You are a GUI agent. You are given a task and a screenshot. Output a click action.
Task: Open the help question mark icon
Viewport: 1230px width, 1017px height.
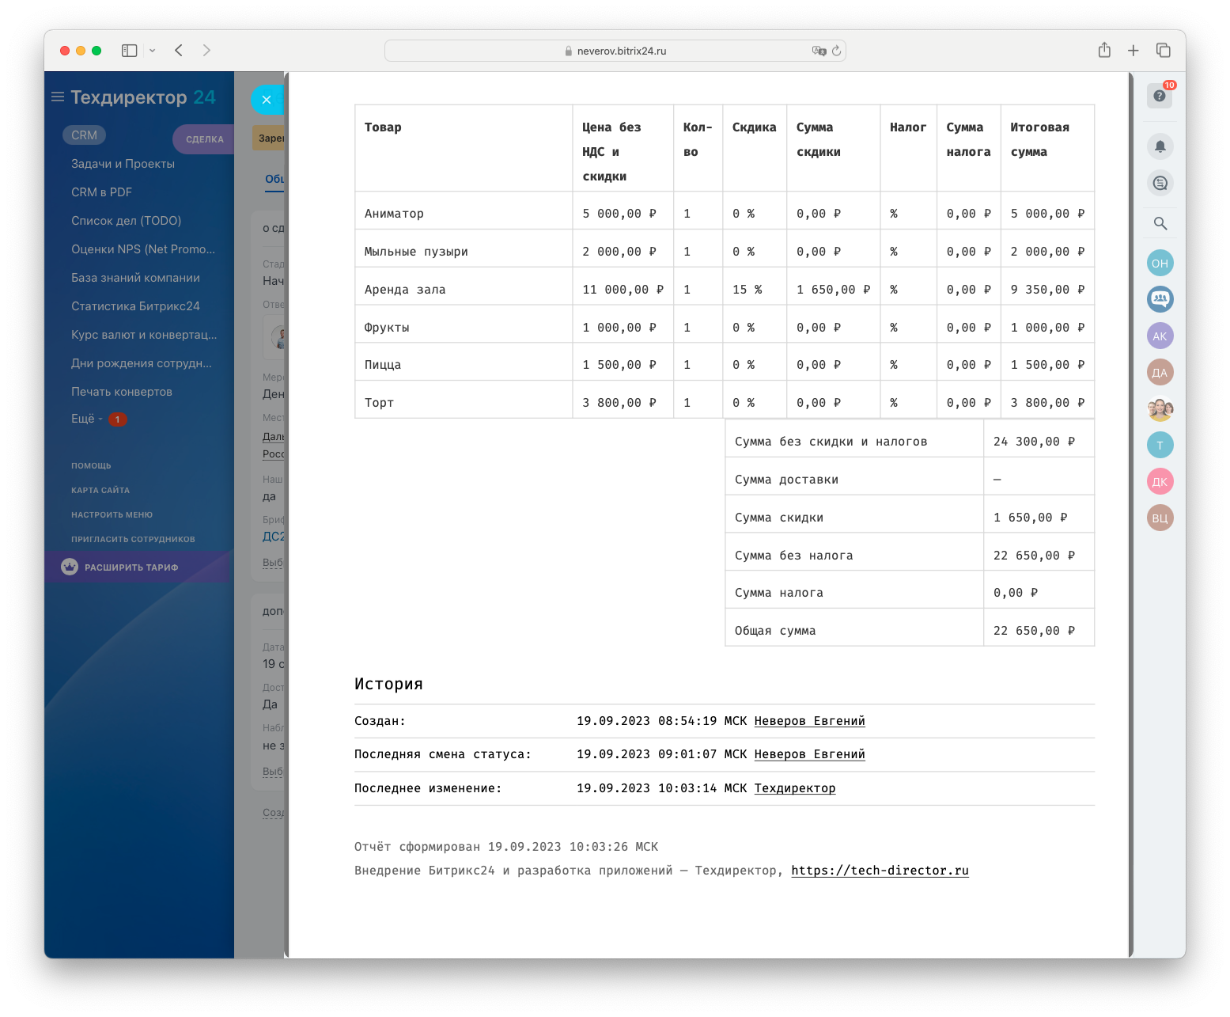1160,96
